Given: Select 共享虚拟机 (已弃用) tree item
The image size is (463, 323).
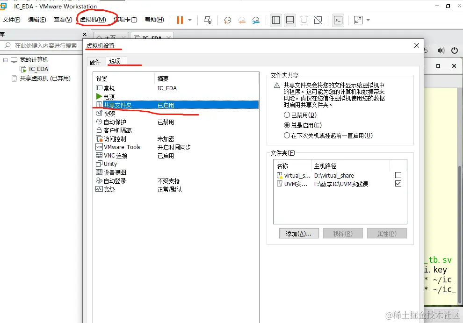Looking at the screenshot, I should [x=45, y=78].
